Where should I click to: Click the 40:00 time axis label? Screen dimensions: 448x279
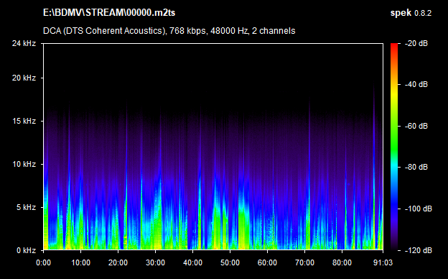coord(192,262)
